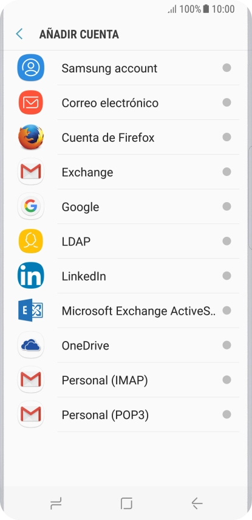Tap the Google G logo icon
The width and height of the screenshot is (252, 520).
point(31,206)
